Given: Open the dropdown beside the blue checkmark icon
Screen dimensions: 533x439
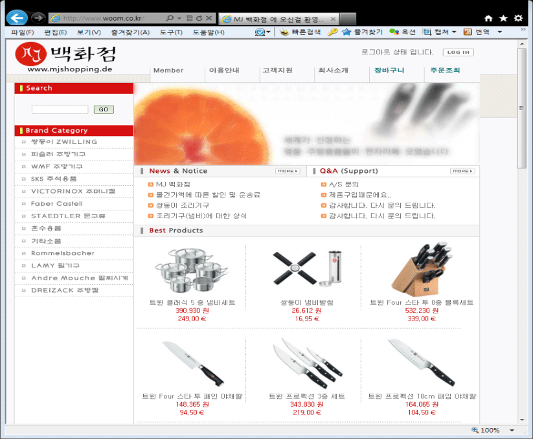Looking at the screenshot, I should [268, 32].
